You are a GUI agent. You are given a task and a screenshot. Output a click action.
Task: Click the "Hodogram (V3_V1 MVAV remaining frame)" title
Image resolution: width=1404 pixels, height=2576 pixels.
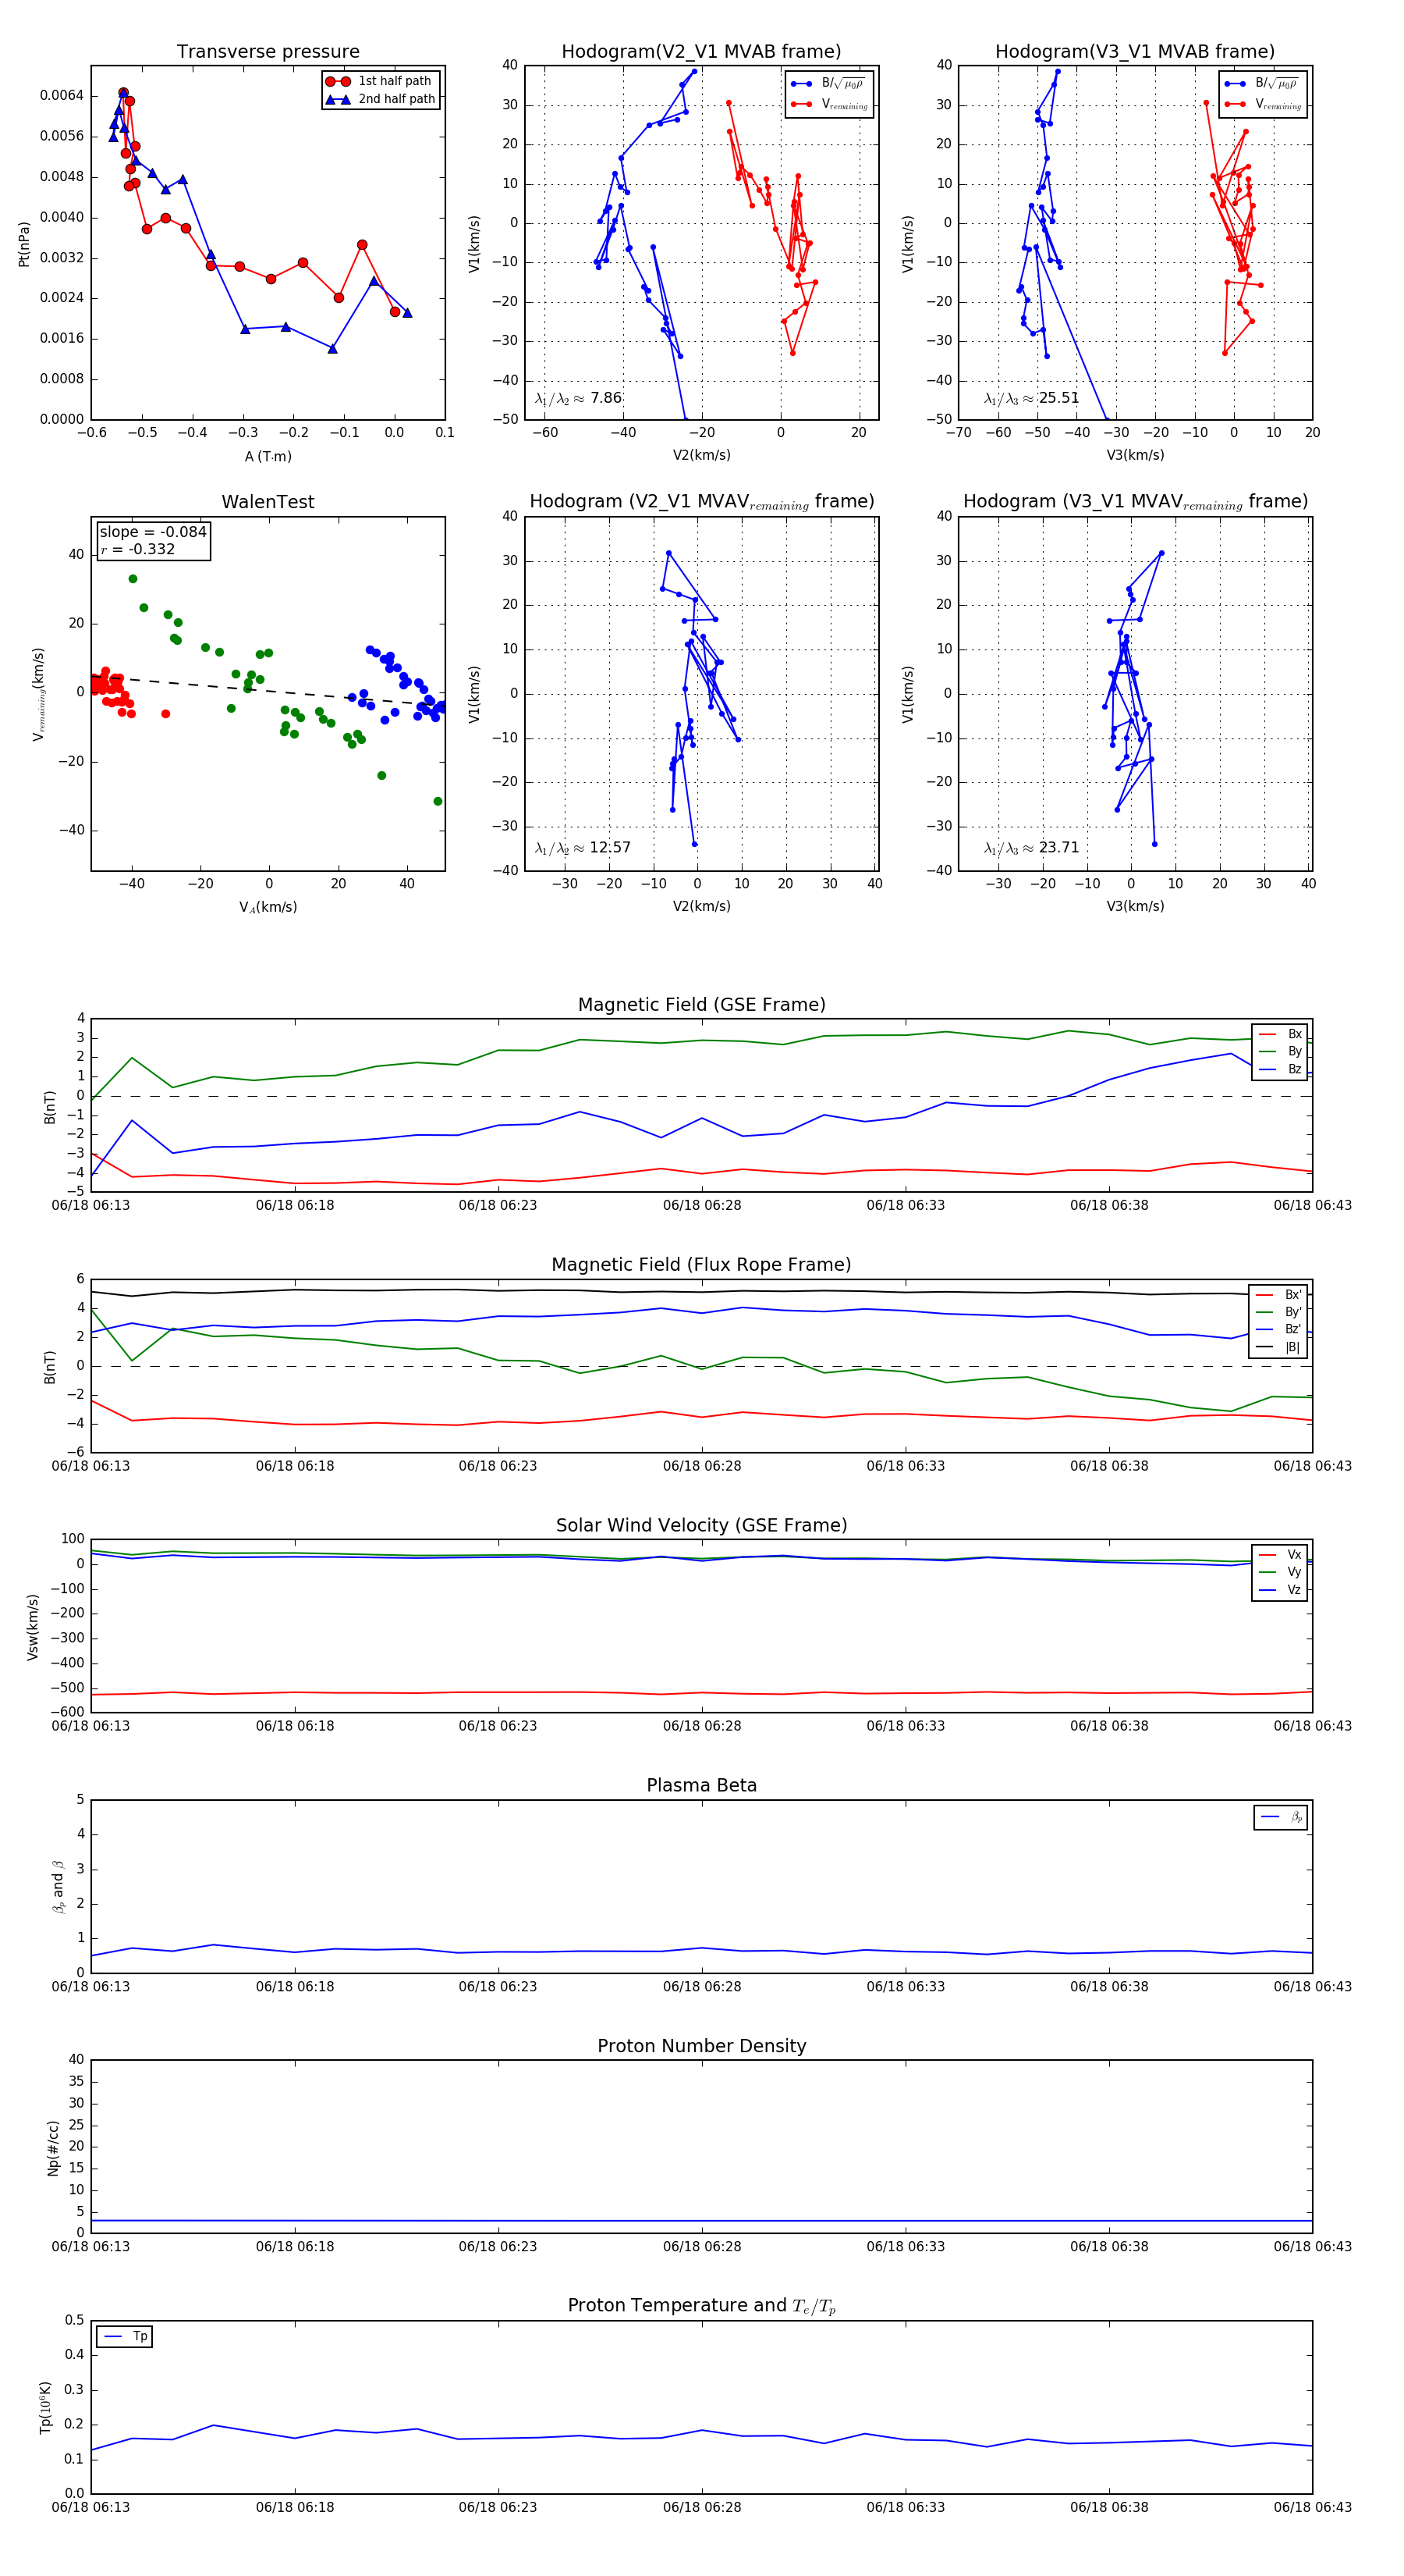click(1134, 502)
